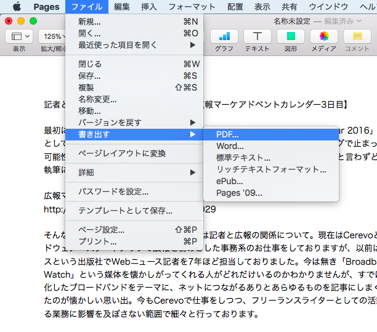Viewport: 377px width, 332px height.
Task: Open the 編集 menu in menu bar
Action: [x=122, y=7]
